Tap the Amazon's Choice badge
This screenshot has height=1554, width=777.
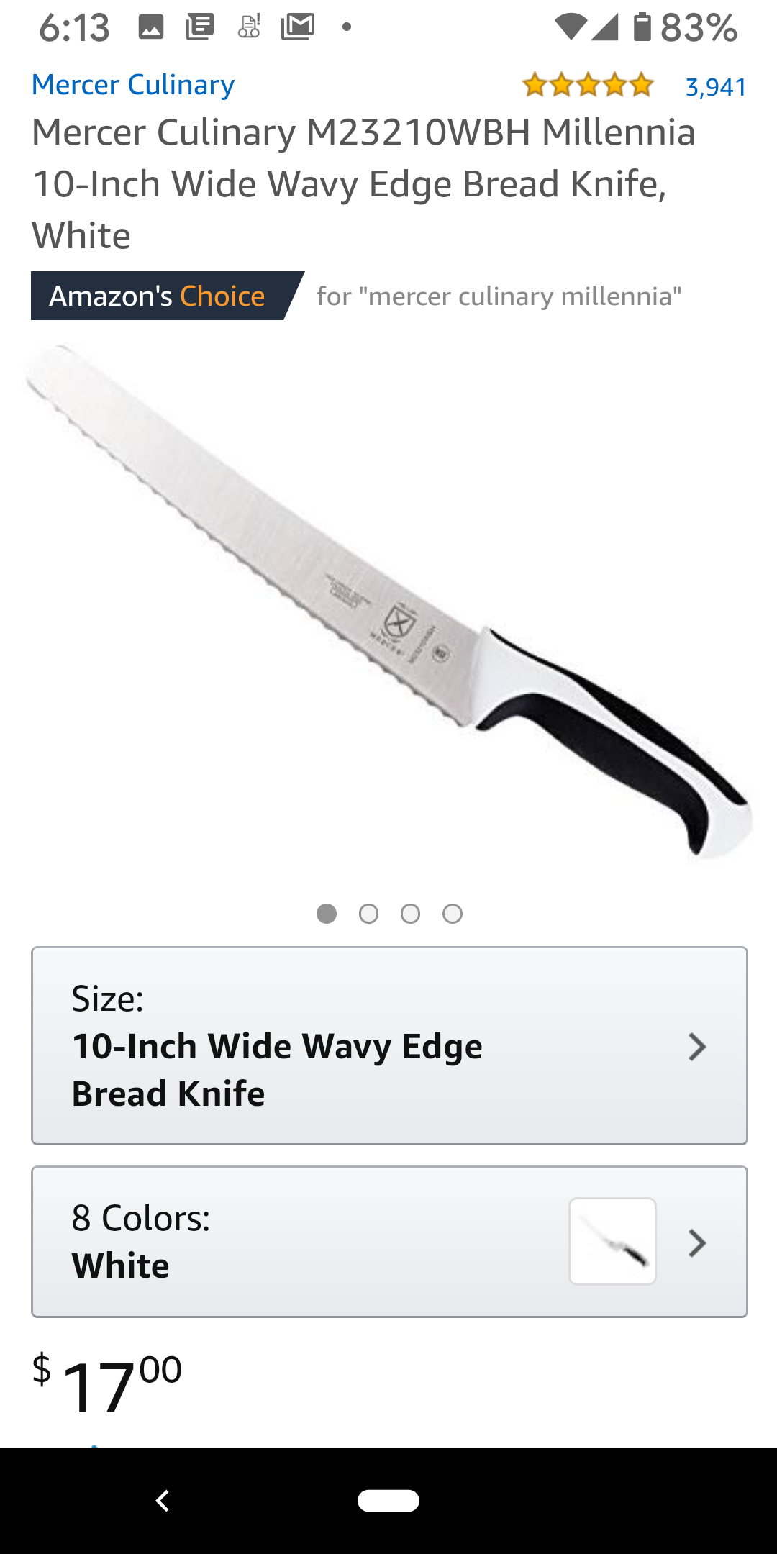(x=167, y=296)
